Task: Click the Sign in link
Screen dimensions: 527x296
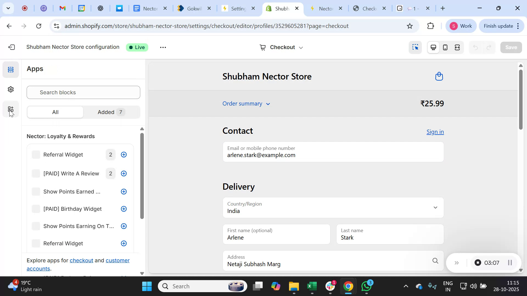Action: [435, 132]
